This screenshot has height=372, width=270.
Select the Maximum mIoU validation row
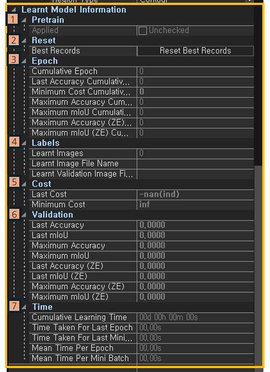[x=142, y=256]
